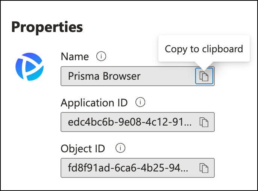
Task: Select the Application ID field starting edc4bc6b
Action: click(x=138, y=122)
